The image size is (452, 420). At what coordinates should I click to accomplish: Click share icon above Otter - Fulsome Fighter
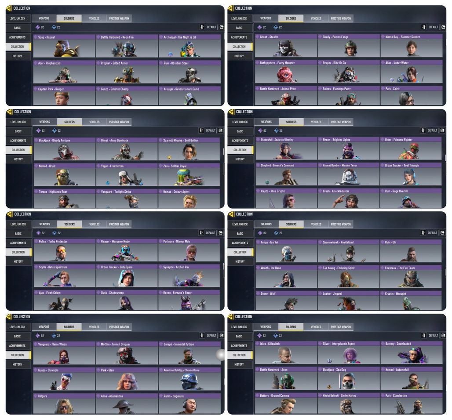tap(442, 130)
